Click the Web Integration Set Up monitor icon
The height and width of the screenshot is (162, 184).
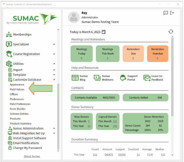[10, 133]
